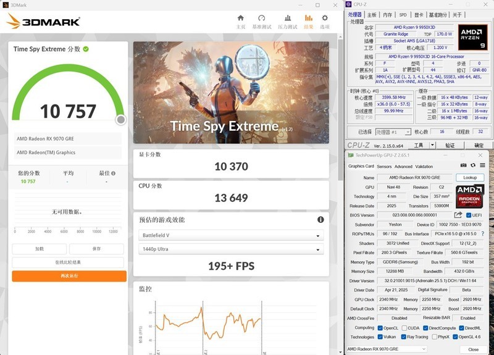
Task: Switch to CPU-Z 主板 tab
Action: pyautogui.click(x=372, y=15)
